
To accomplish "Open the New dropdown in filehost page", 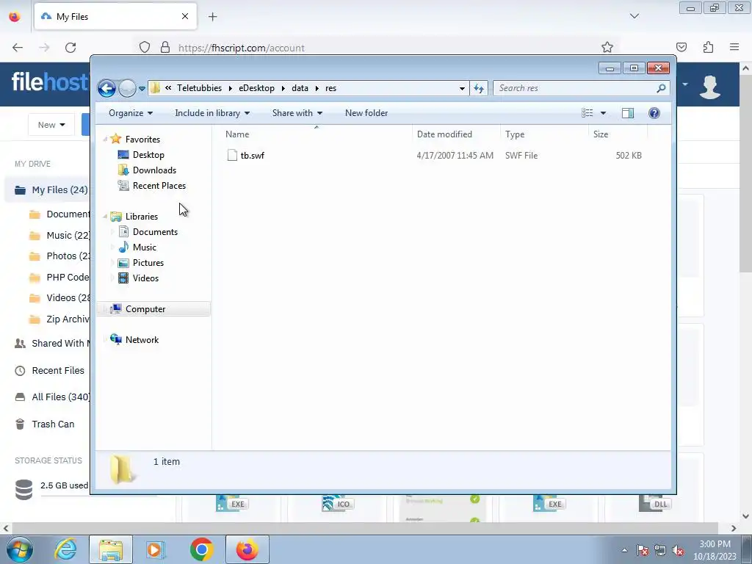I will [x=51, y=125].
